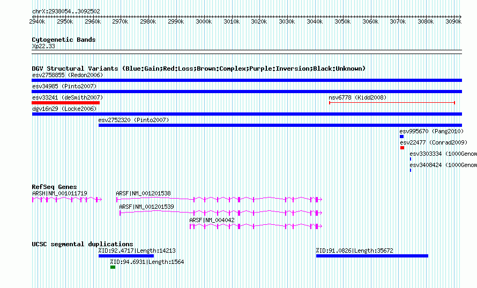
Task: Open the esv34985 (Pinto2007) label
Action: click(x=64, y=86)
